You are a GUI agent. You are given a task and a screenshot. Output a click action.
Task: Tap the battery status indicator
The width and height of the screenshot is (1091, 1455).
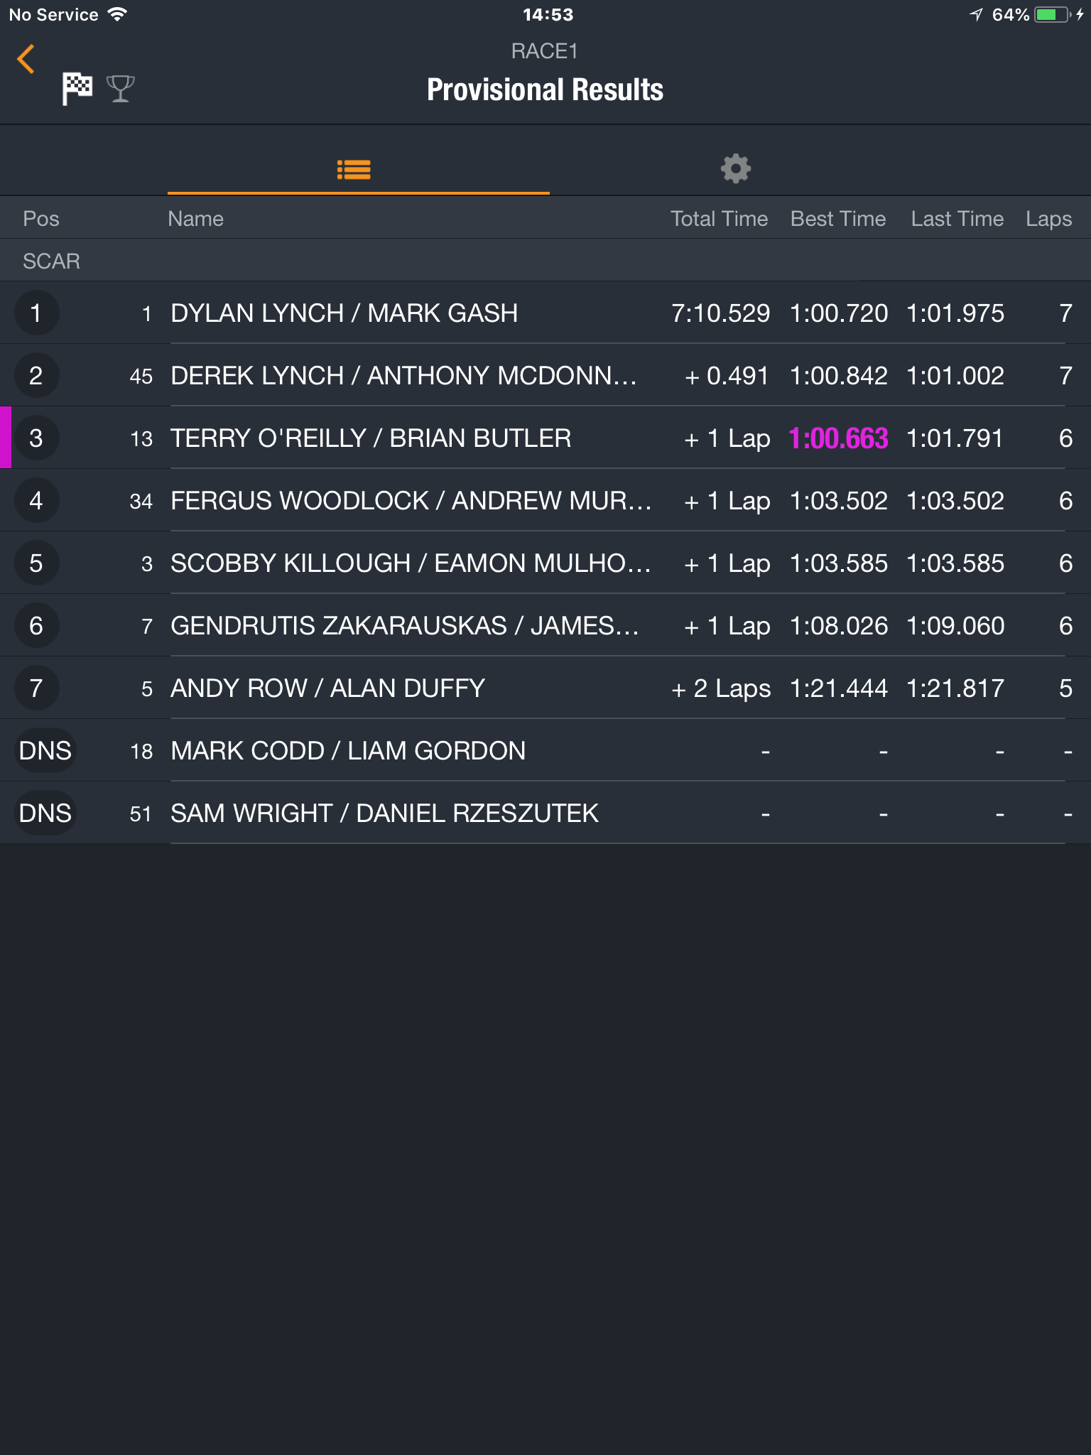point(1052,15)
